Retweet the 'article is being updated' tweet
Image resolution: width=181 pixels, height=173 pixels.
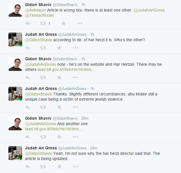pos(43,167)
